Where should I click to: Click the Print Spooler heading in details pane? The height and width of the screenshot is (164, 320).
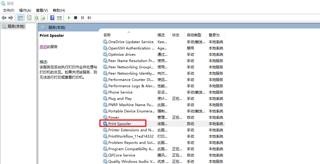52,35
